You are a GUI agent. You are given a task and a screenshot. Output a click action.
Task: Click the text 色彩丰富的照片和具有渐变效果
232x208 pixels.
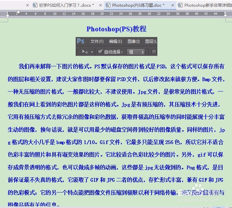point(46,154)
